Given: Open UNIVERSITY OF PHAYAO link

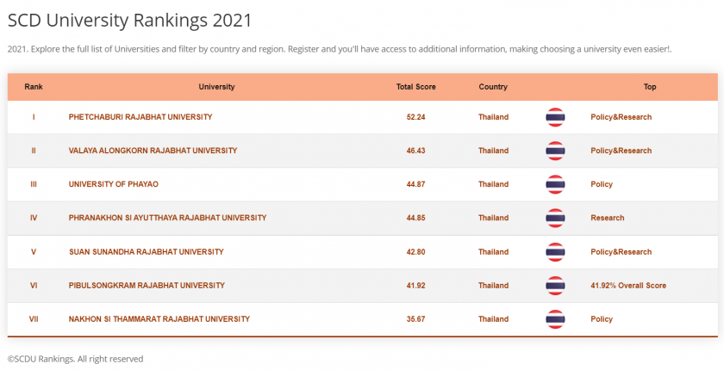Looking at the screenshot, I should (x=113, y=184).
